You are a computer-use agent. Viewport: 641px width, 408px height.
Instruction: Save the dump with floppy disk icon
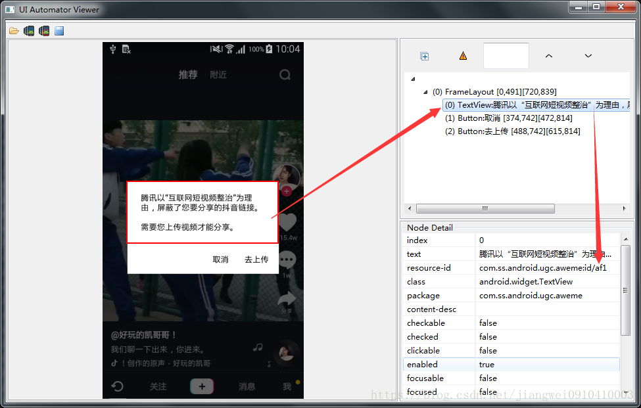click(59, 31)
